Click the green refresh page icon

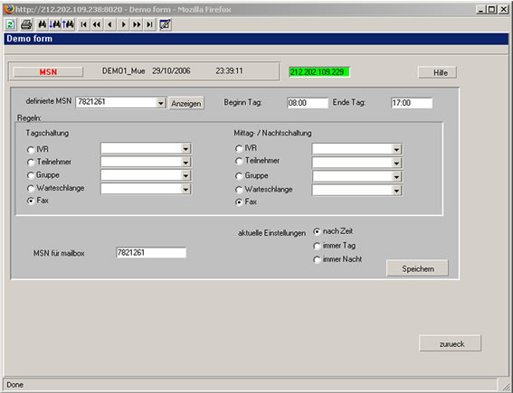[11, 24]
